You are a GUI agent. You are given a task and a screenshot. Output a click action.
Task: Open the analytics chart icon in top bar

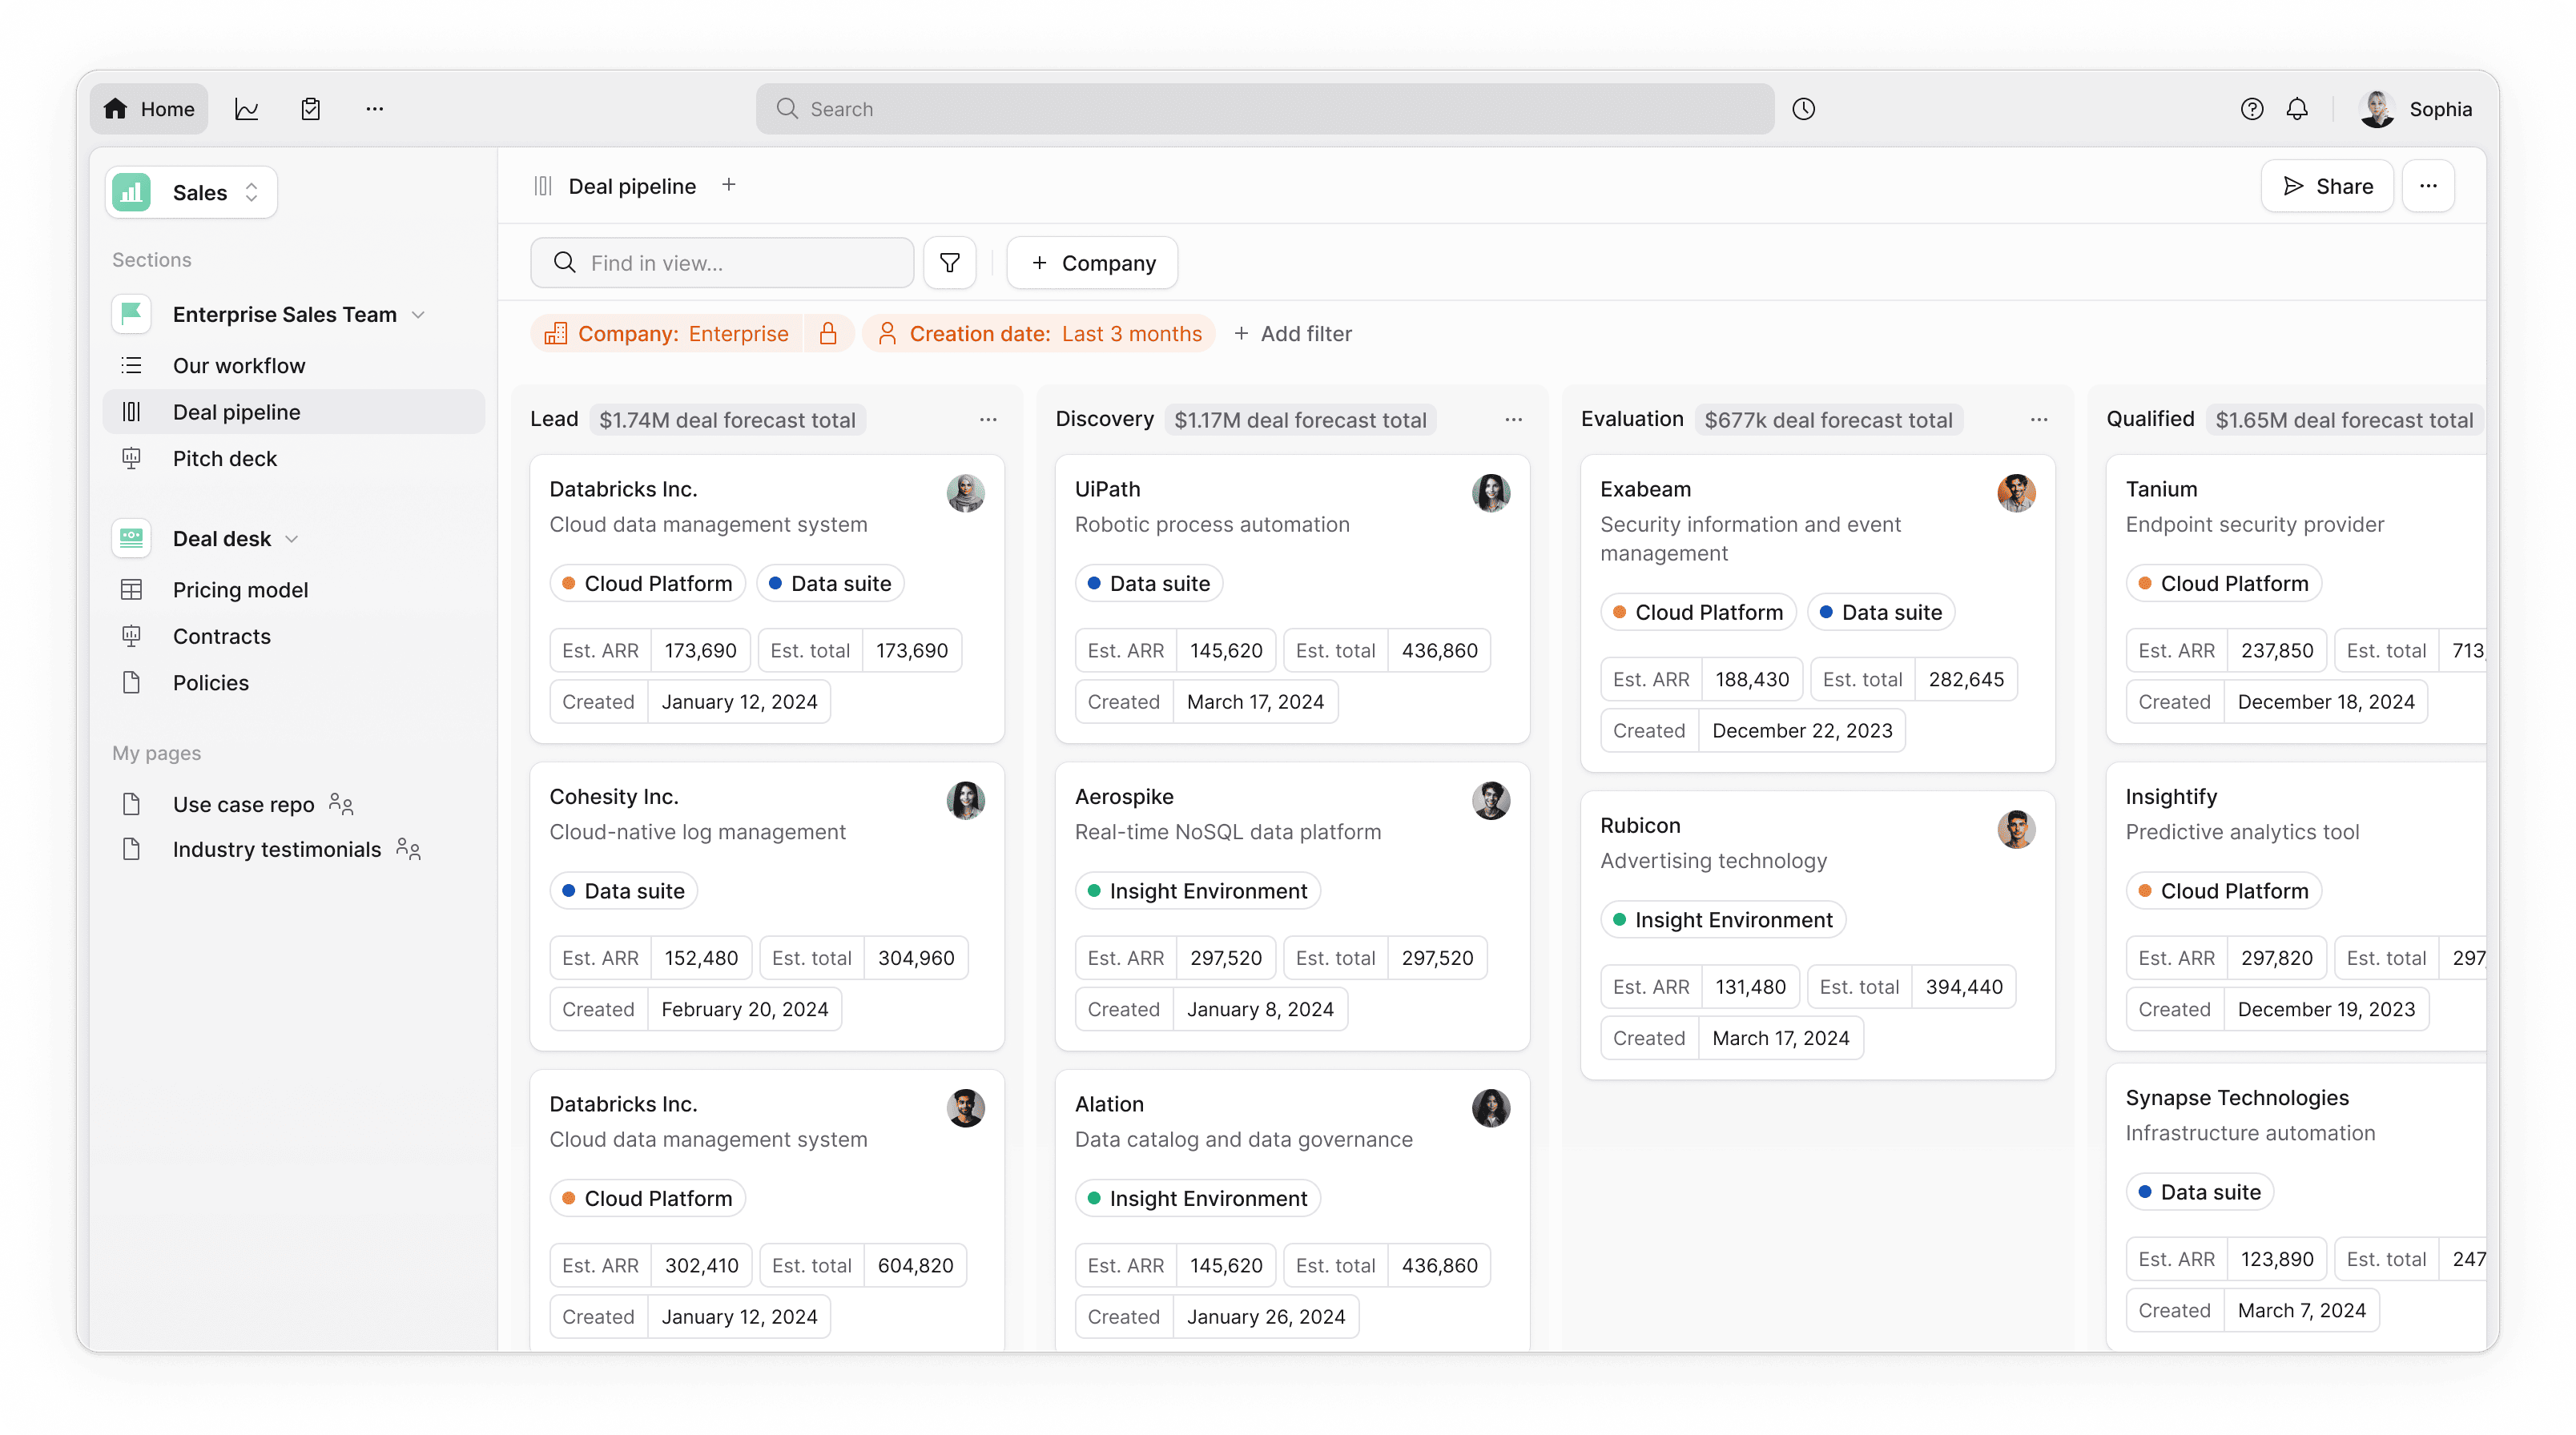click(246, 109)
